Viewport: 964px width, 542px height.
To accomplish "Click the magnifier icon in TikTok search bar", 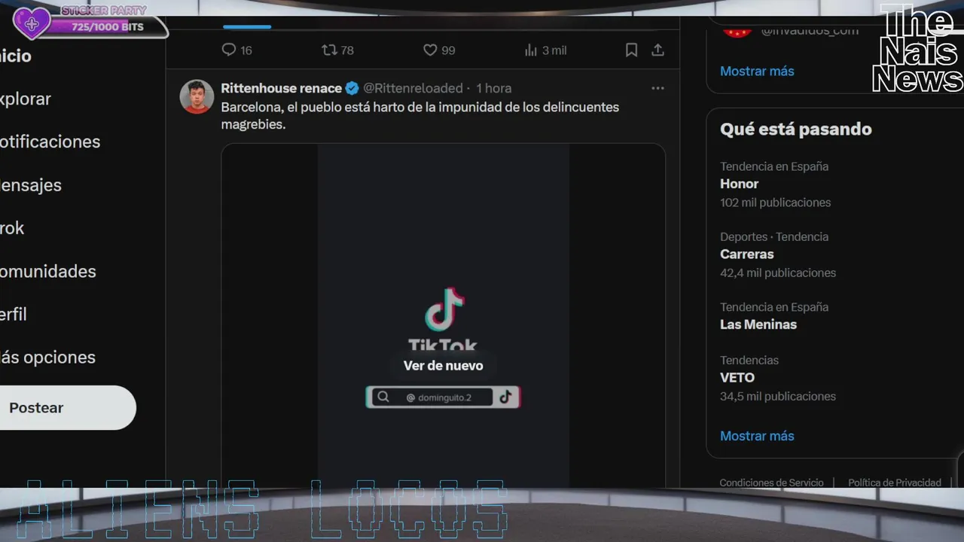I will pos(383,397).
